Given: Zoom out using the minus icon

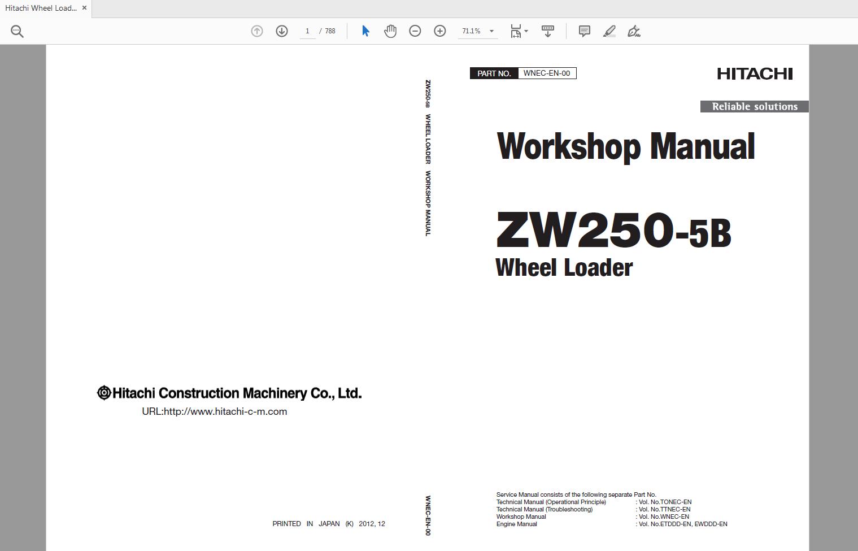Looking at the screenshot, I should tap(415, 31).
